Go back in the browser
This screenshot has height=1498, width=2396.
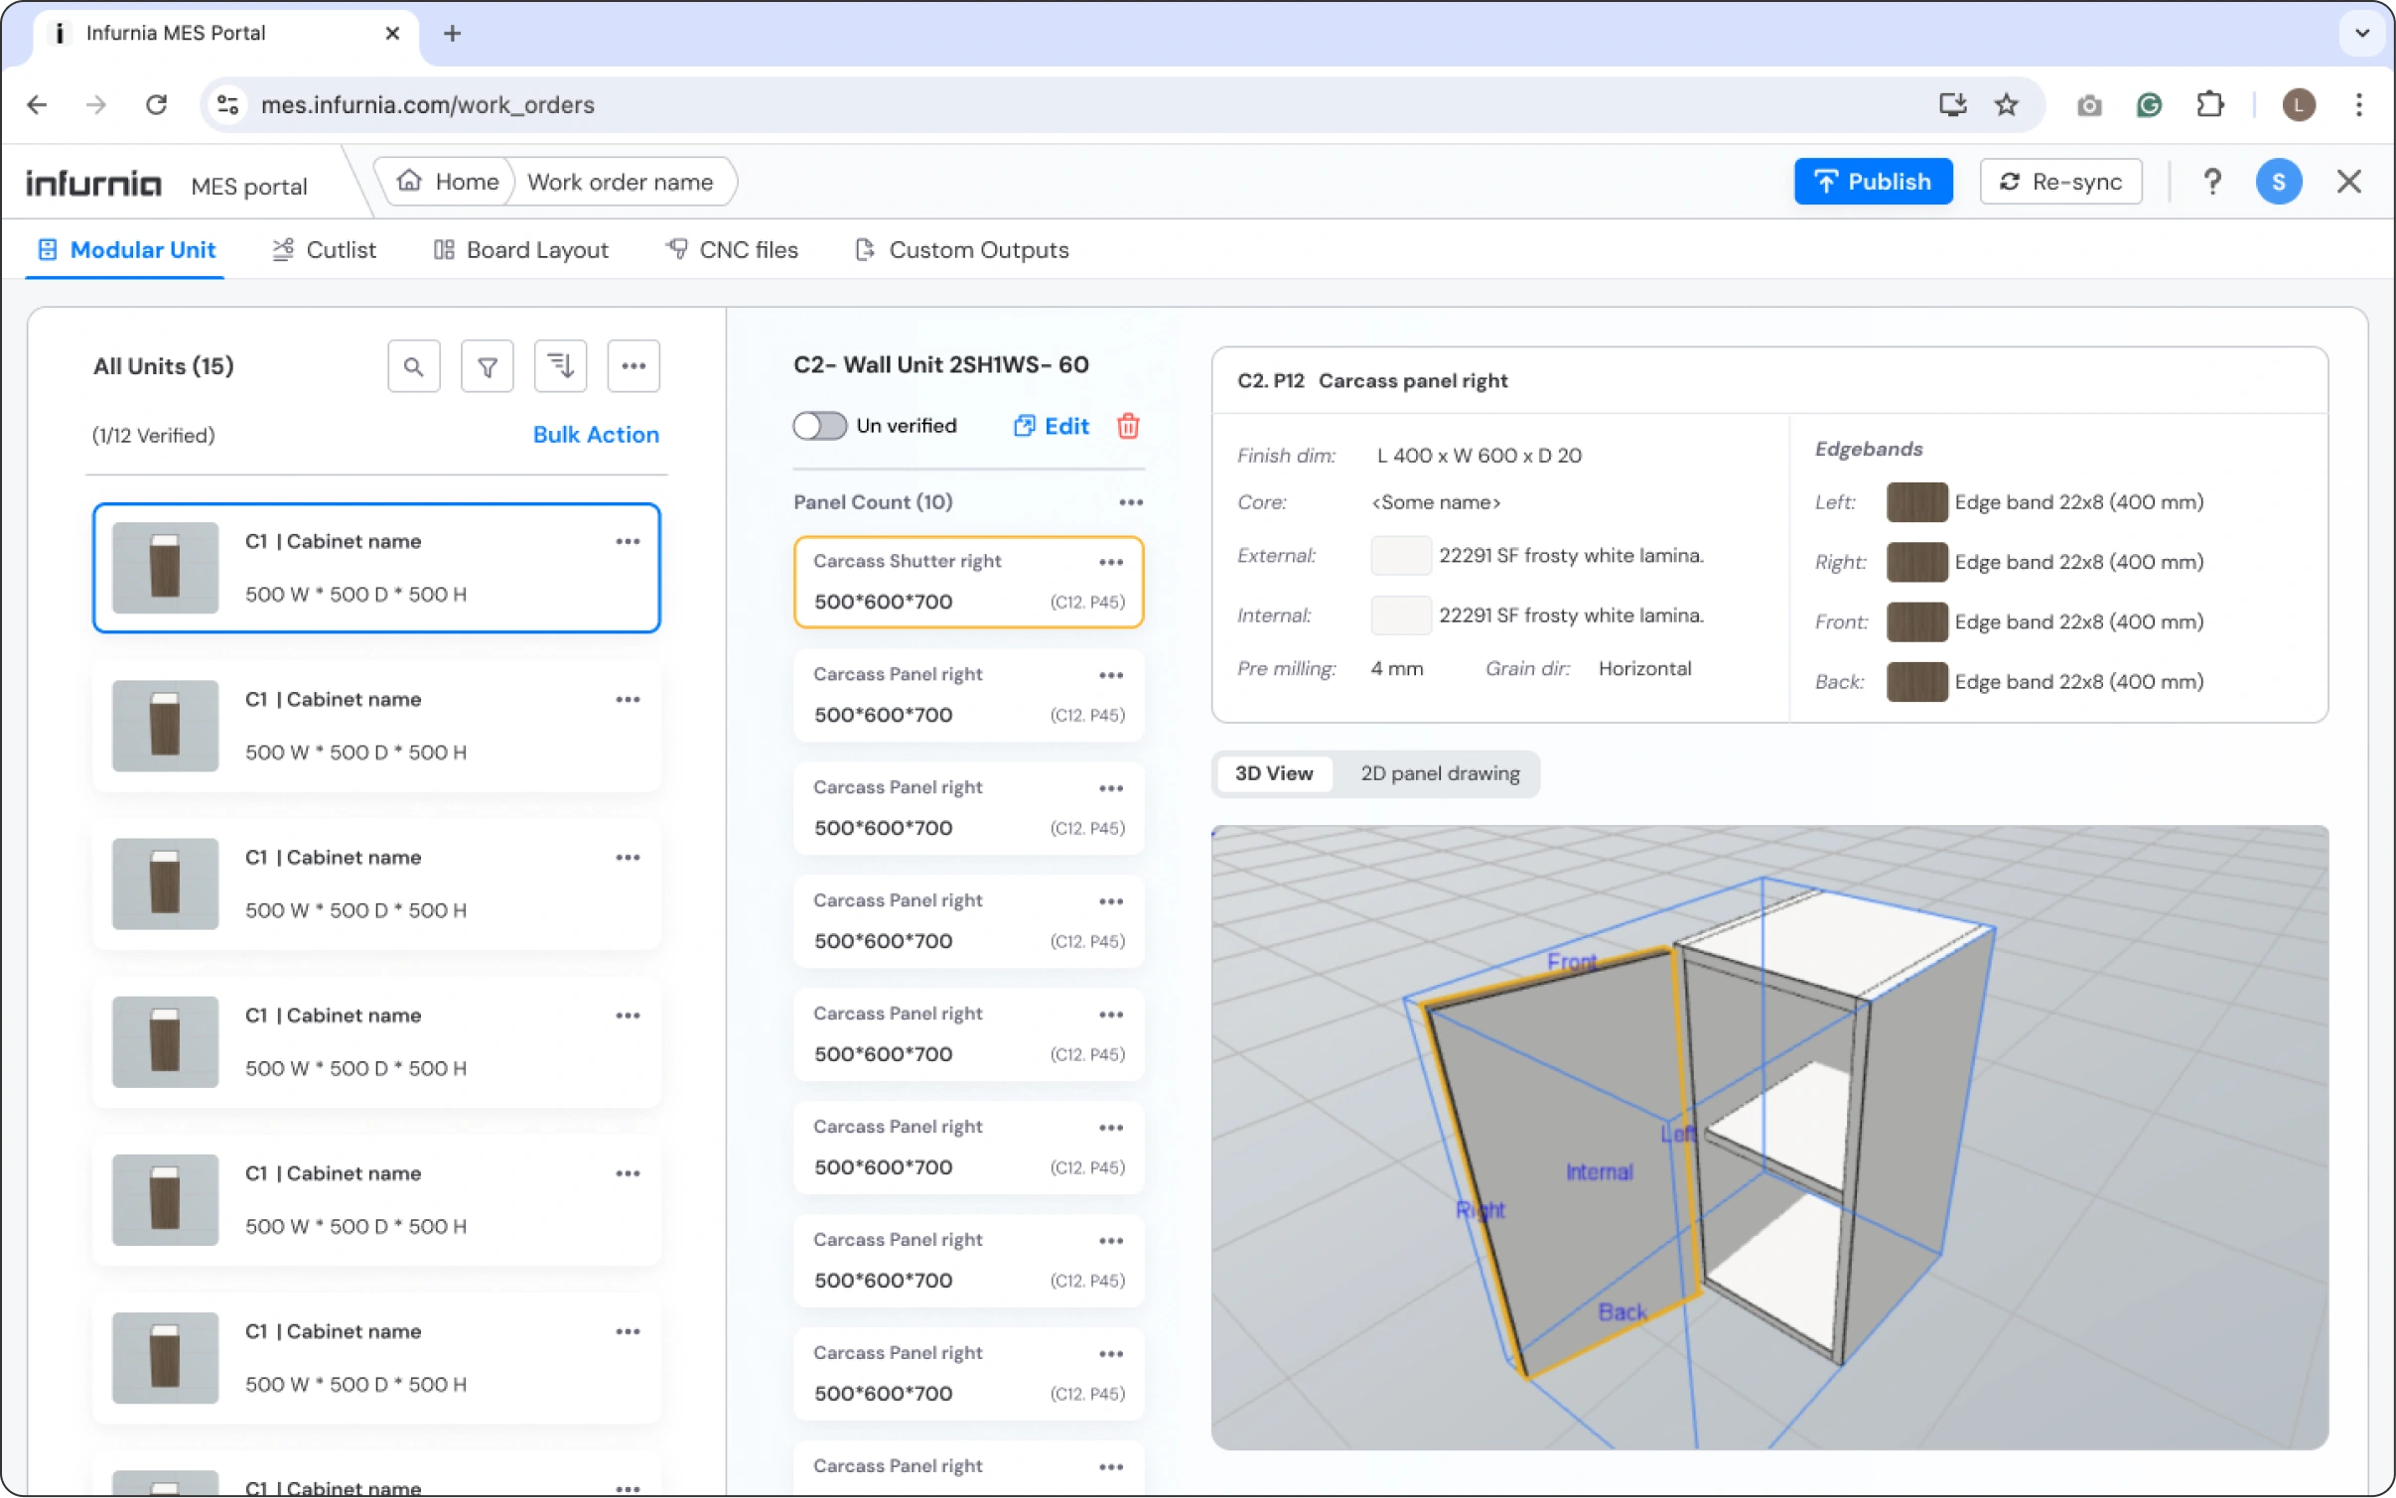coord(37,104)
